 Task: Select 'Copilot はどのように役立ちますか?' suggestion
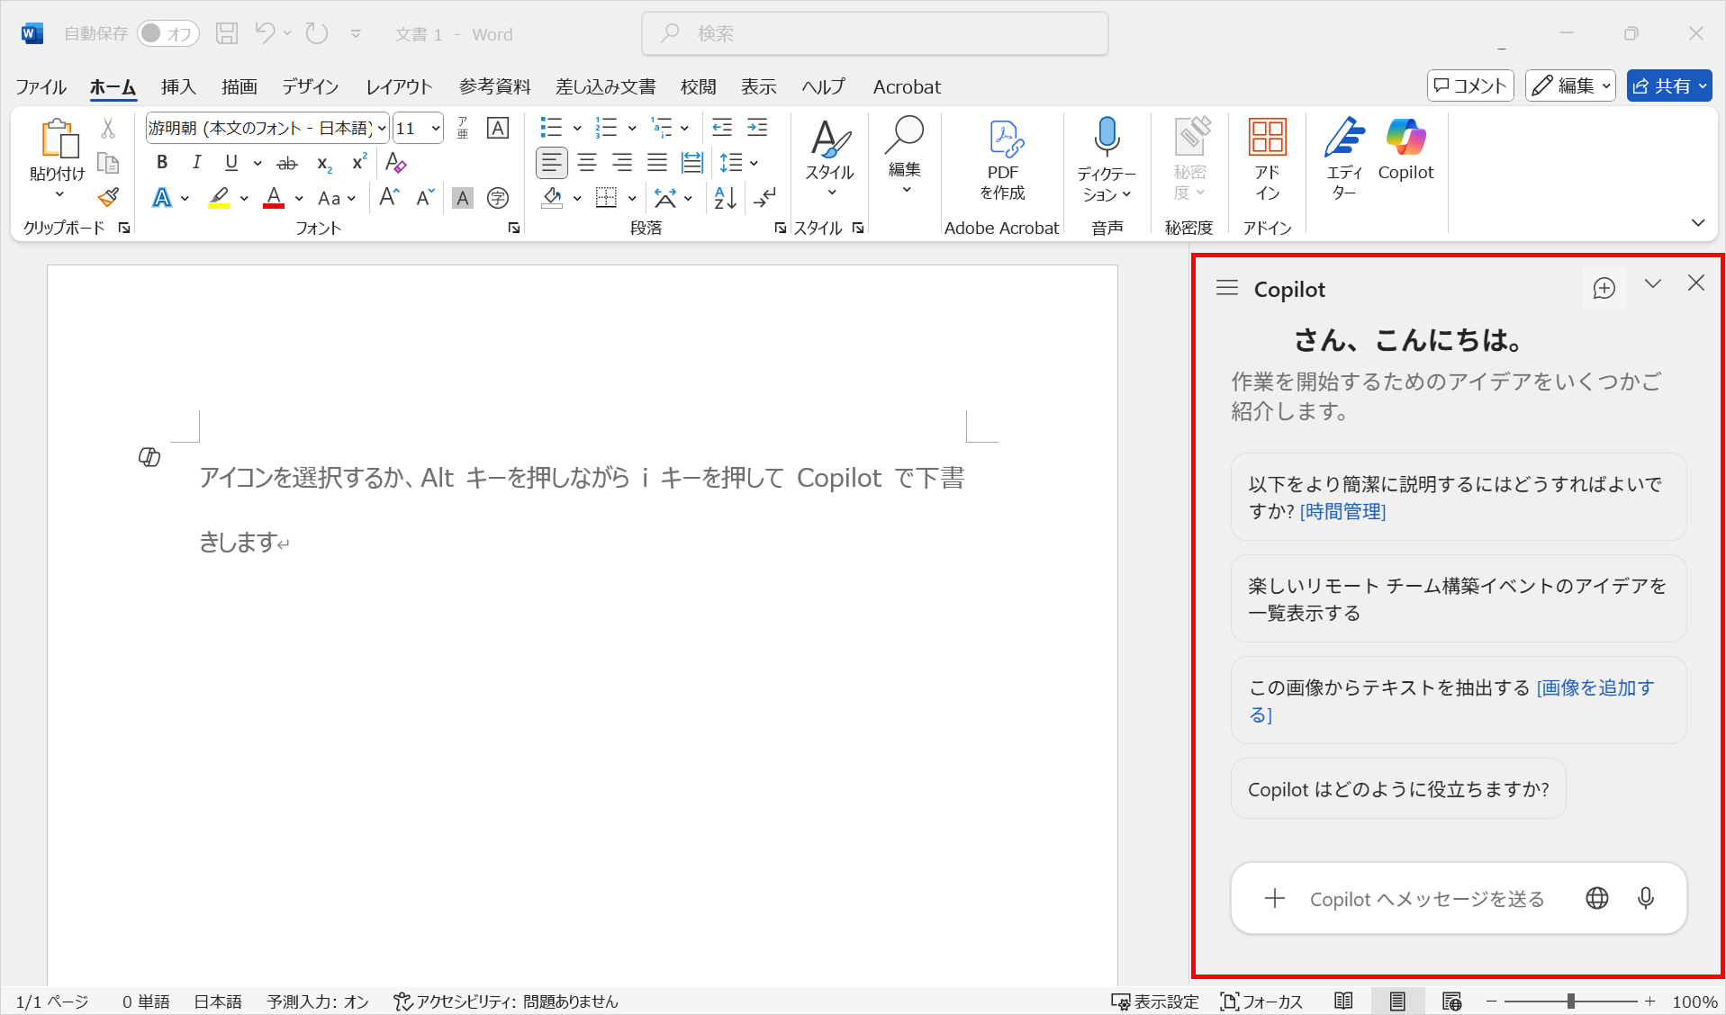coord(1398,789)
